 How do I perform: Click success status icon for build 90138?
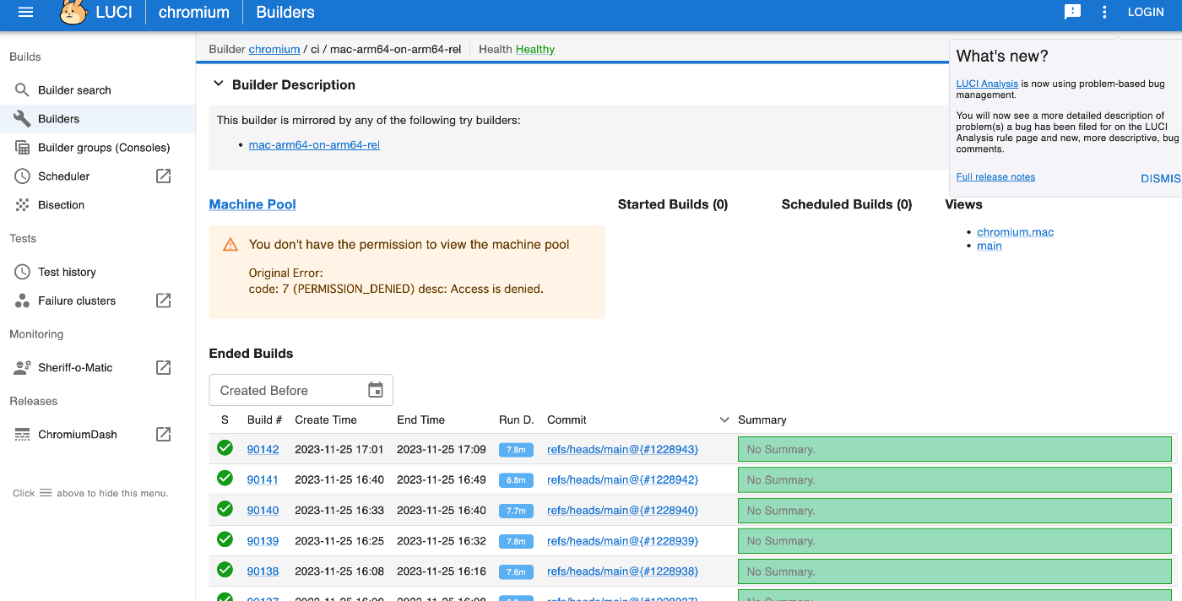pos(225,570)
